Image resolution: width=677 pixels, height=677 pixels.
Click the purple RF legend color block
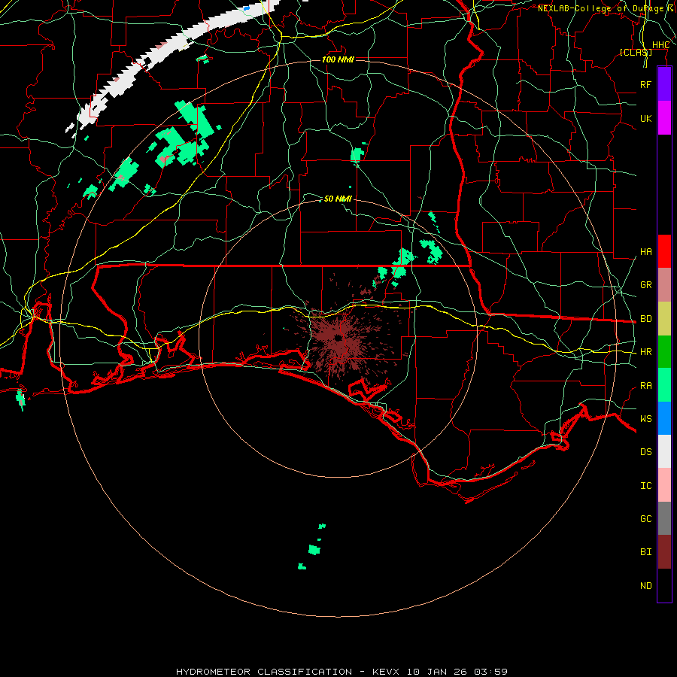click(664, 84)
